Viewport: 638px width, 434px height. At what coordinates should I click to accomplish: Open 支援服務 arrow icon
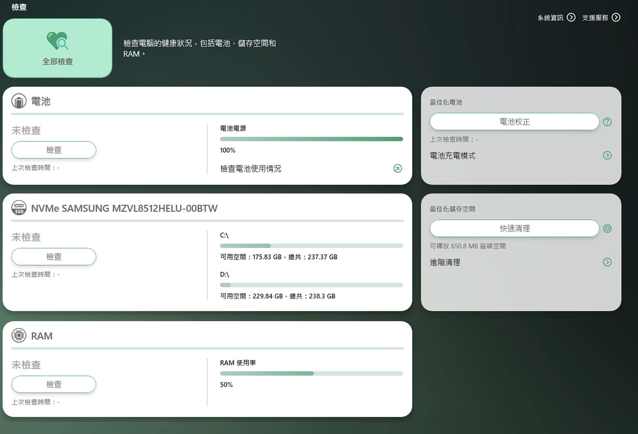(x=616, y=17)
